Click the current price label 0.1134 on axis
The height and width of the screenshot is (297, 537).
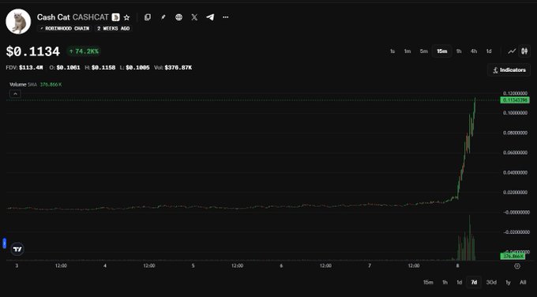[515, 100]
